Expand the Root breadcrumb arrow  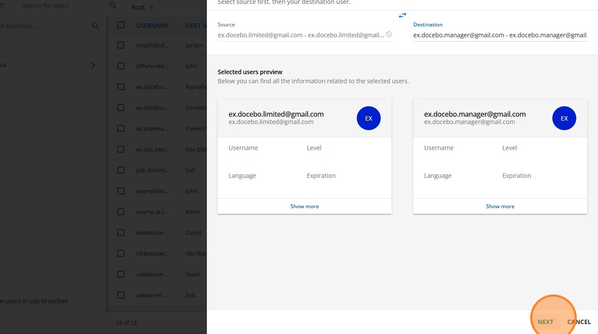click(152, 8)
